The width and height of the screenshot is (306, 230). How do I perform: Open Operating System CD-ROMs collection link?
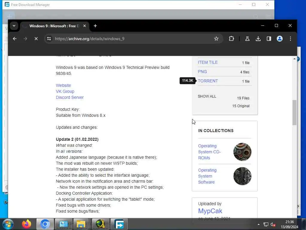209,152
